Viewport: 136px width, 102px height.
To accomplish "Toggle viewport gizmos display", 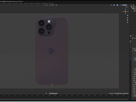I will [x=114, y=5].
